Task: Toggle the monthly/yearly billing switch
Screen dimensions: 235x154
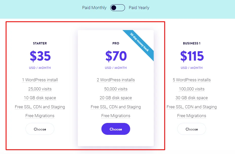Action: click(x=118, y=8)
